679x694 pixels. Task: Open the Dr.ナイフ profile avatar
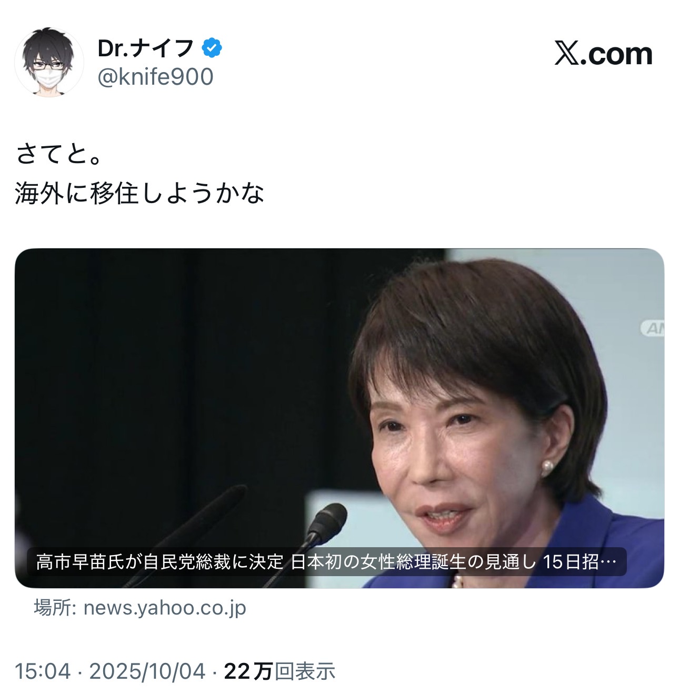click(x=49, y=62)
